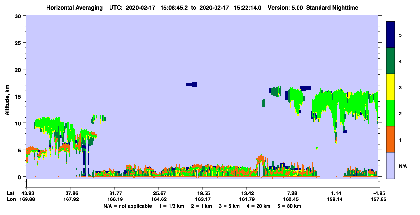
Task: Click the end time '15:22:14.0'
Action: 248,7
